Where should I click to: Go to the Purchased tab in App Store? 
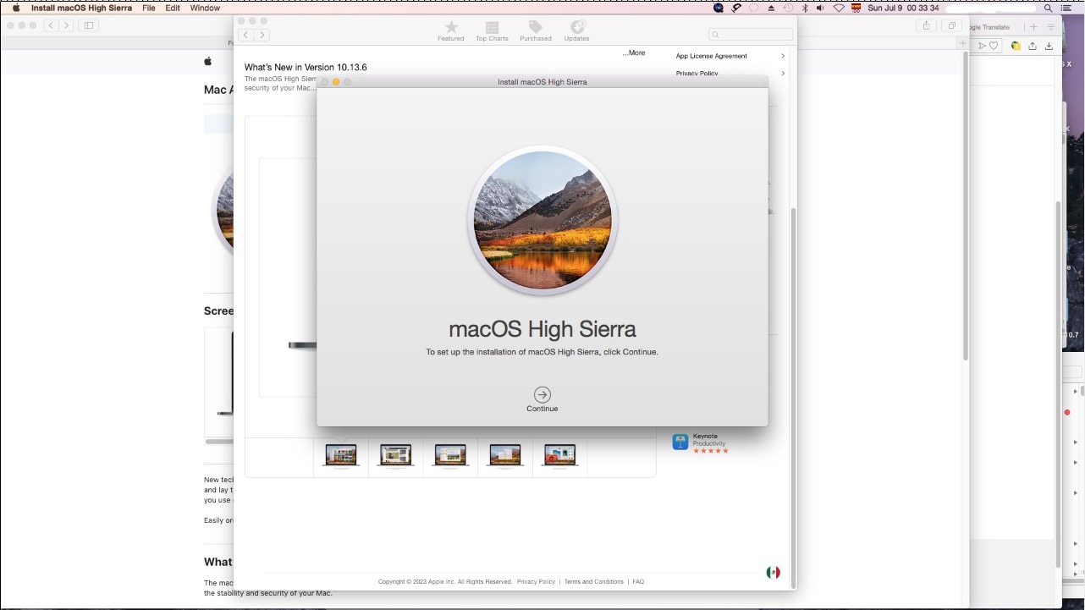pos(536,31)
